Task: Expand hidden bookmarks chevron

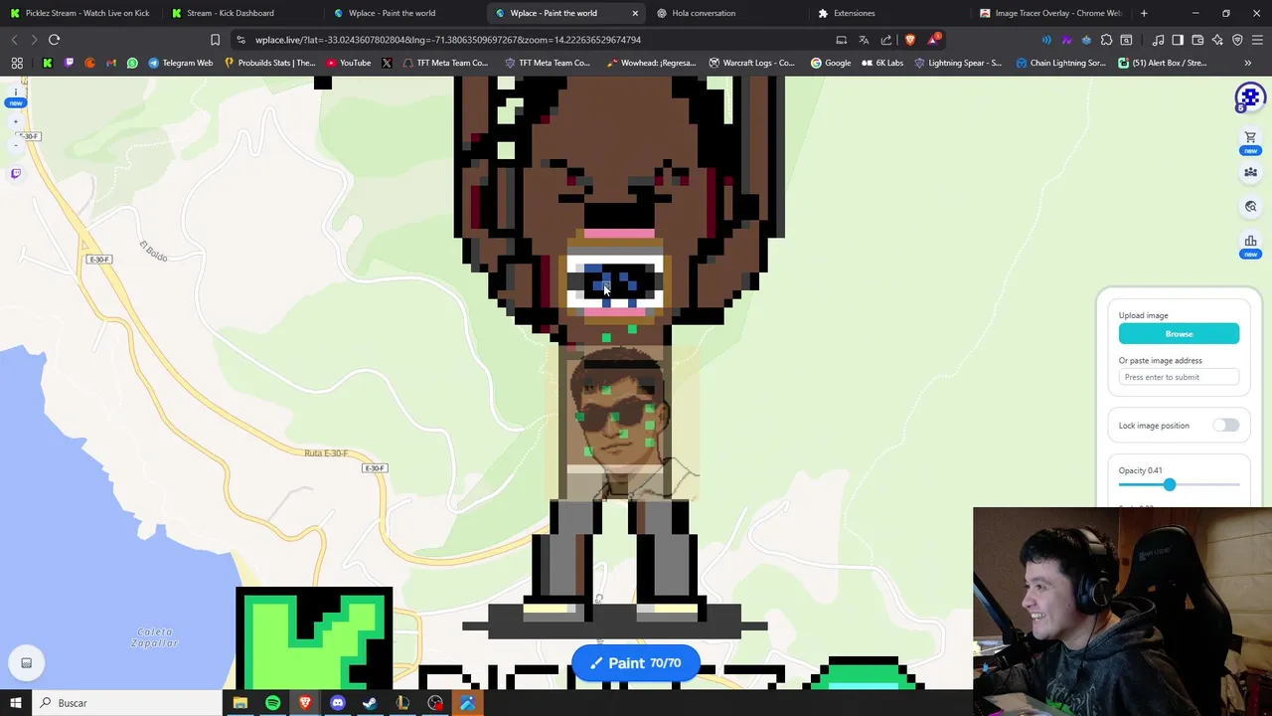Action: [1248, 63]
